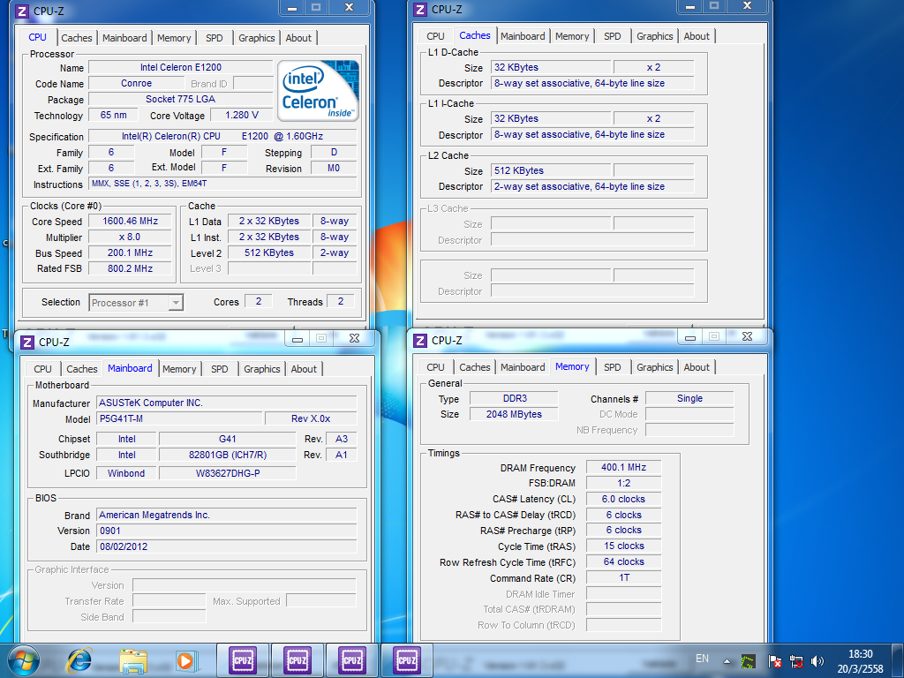Click the Intel Celeron inside logo

click(318, 91)
